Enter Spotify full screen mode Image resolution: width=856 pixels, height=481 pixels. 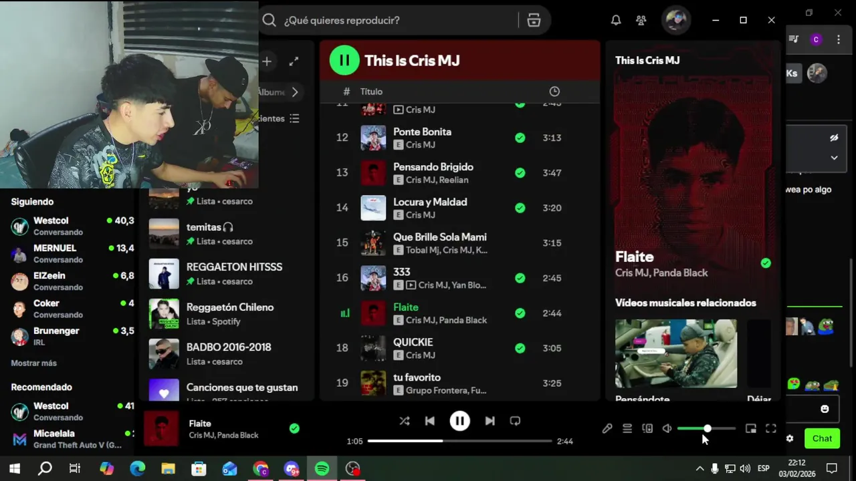pyautogui.click(x=771, y=429)
